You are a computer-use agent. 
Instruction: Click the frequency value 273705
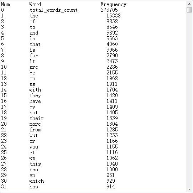click(109, 10)
